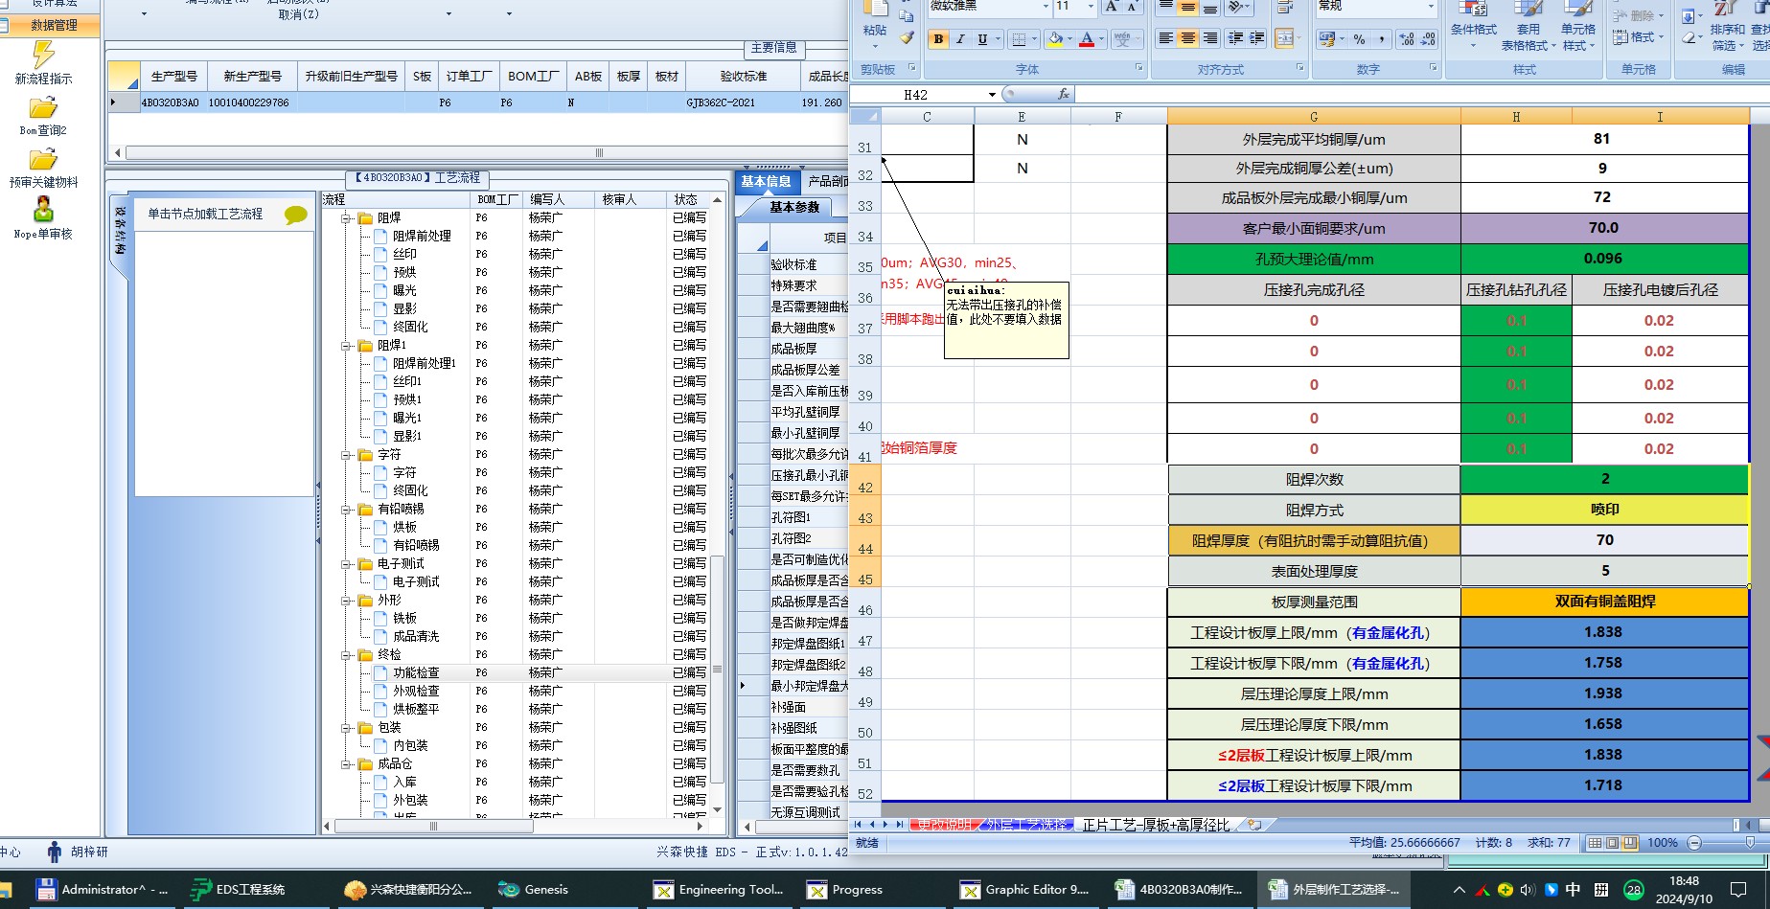This screenshot has height=909, width=1770.
Task: Switch to Normal view in status bar
Action: click(1595, 843)
